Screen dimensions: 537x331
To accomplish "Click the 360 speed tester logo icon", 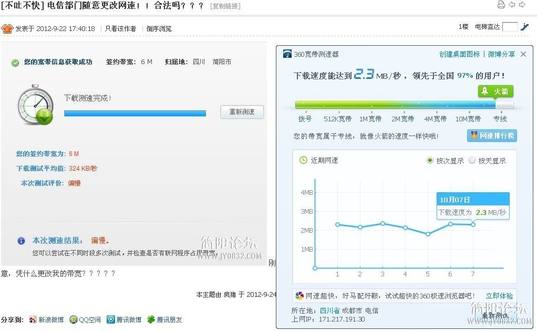I will pos(287,54).
